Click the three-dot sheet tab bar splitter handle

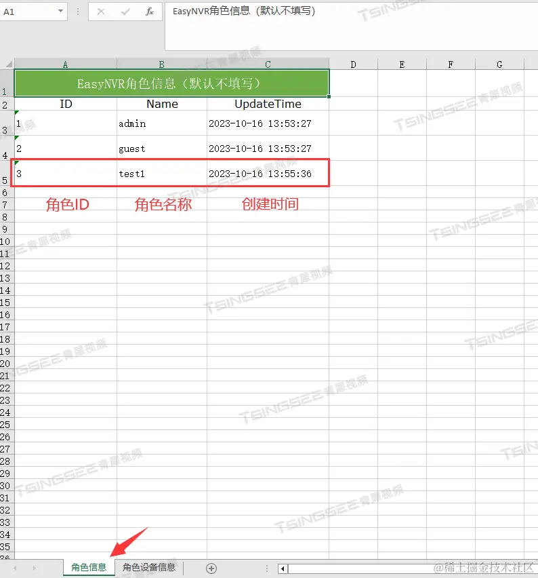(266, 569)
